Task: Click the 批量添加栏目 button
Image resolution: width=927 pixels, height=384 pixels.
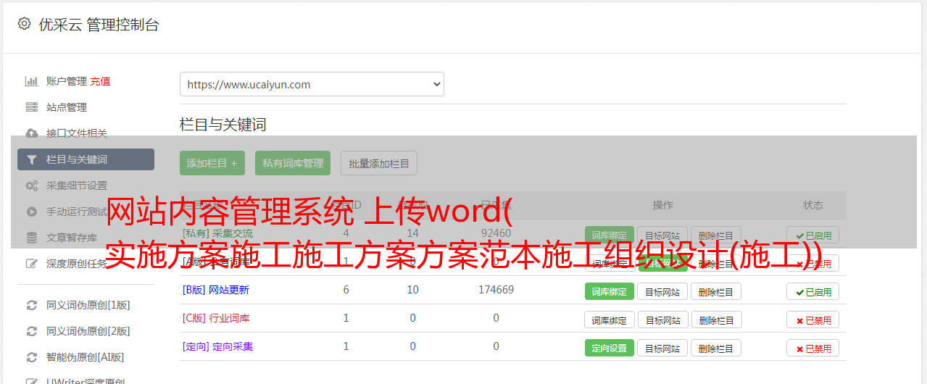Action: (x=379, y=163)
